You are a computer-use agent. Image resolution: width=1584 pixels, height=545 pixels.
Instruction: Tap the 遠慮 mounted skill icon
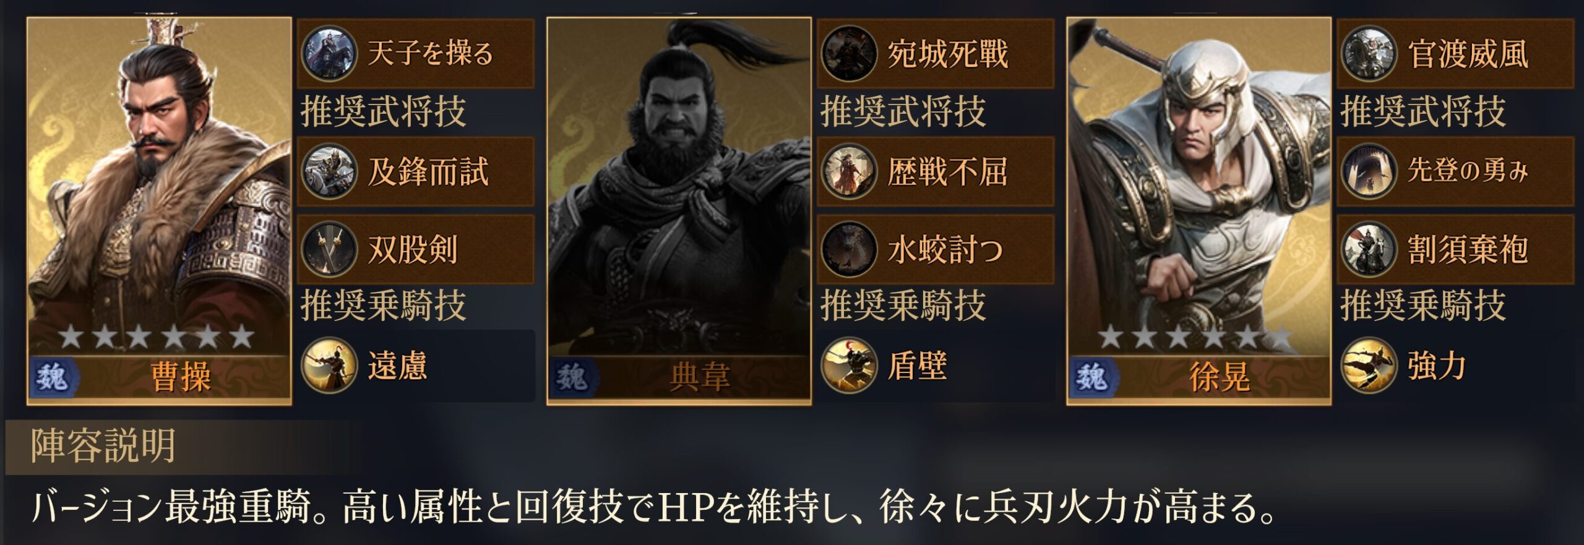tap(329, 366)
